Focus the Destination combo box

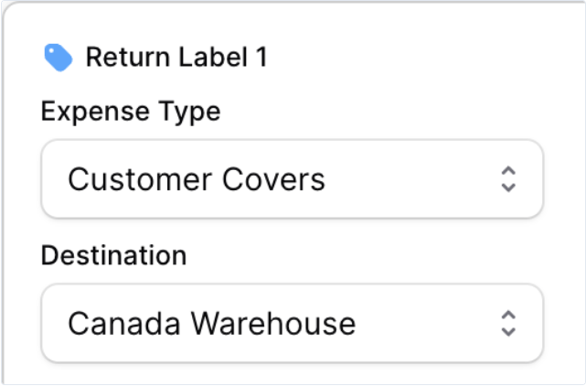pos(292,323)
